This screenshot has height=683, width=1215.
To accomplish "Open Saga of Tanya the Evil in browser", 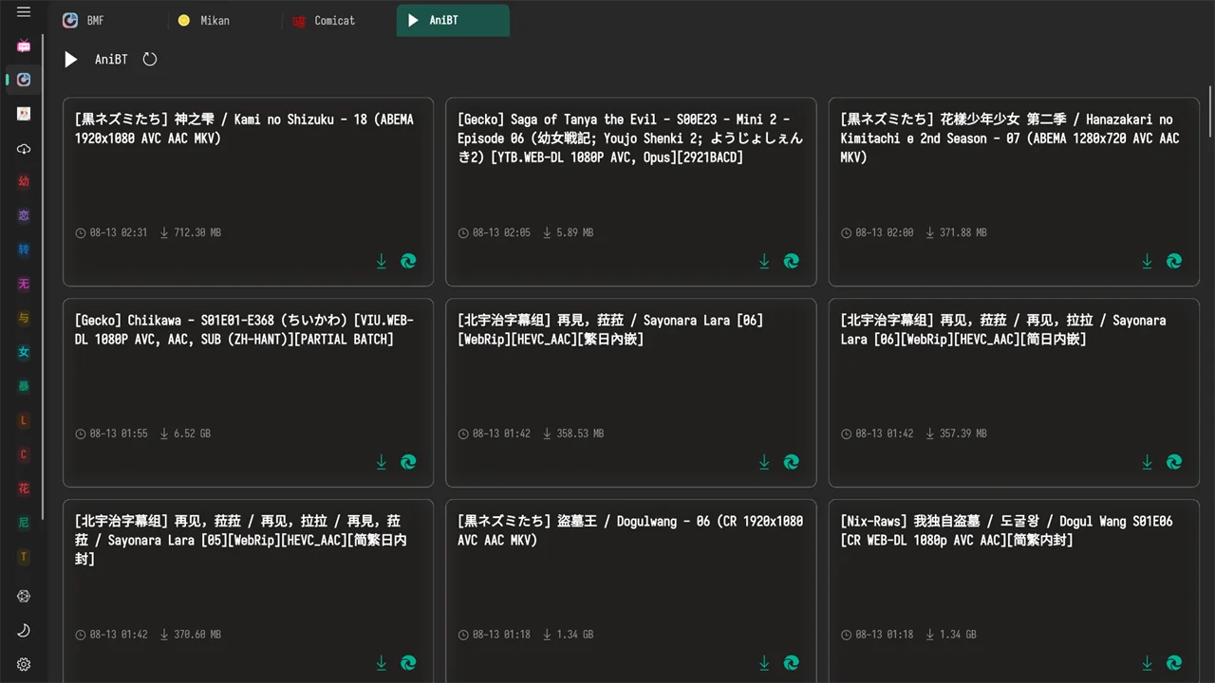I will 791,261.
